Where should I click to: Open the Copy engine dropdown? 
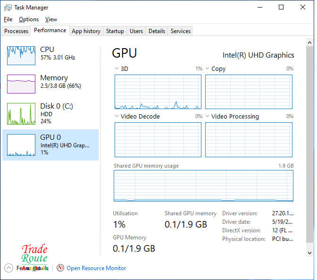point(208,69)
